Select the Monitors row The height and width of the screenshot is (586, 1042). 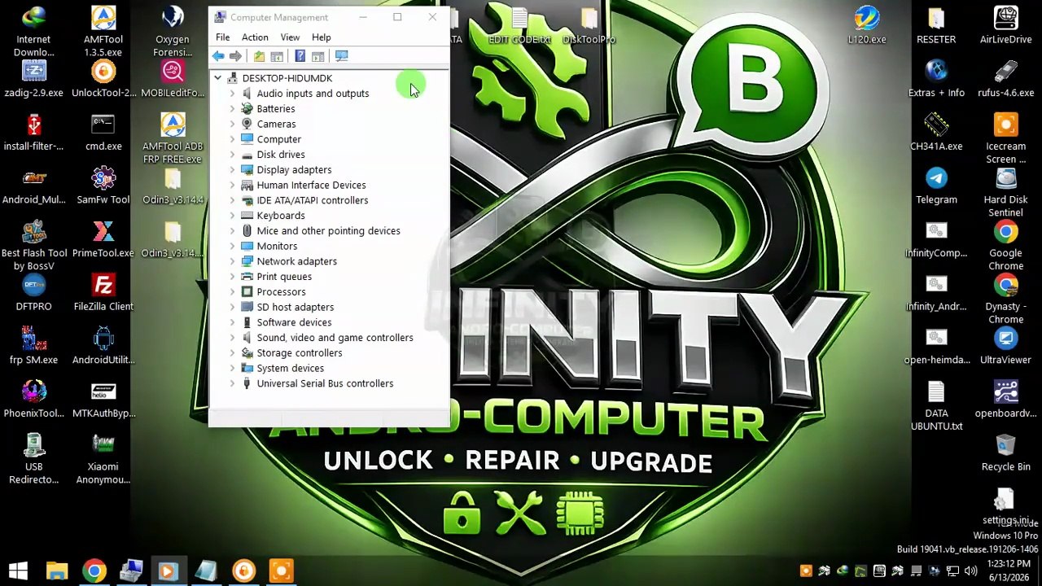pyautogui.click(x=277, y=247)
